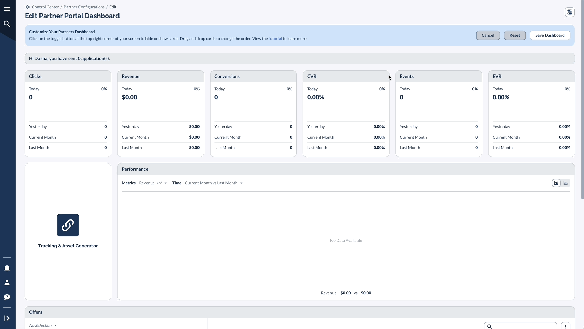The image size is (584, 329).
Task: Switch Performance to line chart view
Action: click(x=556, y=183)
